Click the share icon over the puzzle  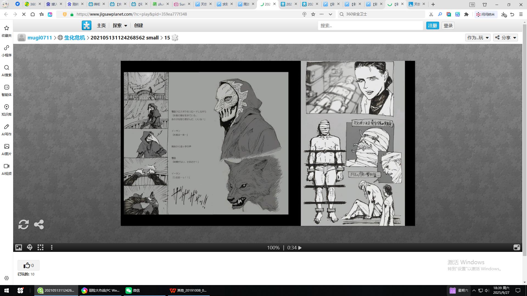point(39,224)
